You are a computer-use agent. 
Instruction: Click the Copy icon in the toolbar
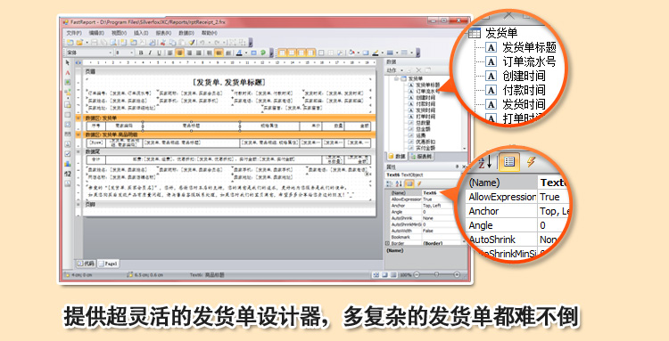(x=173, y=43)
